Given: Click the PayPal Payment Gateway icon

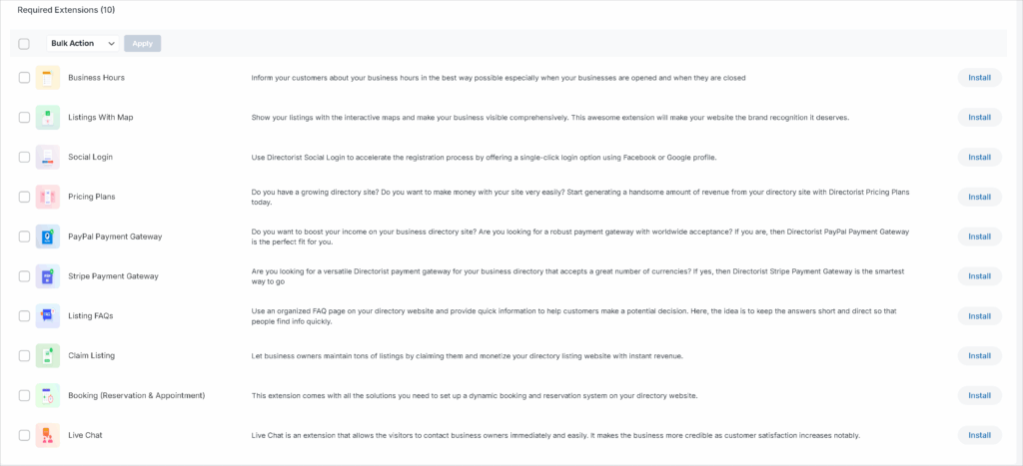Looking at the screenshot, I should [48, 236].
